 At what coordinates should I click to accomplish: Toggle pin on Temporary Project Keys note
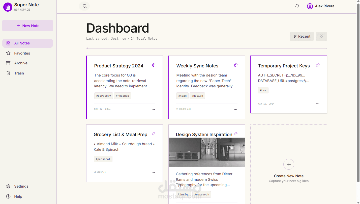point(318,65)
